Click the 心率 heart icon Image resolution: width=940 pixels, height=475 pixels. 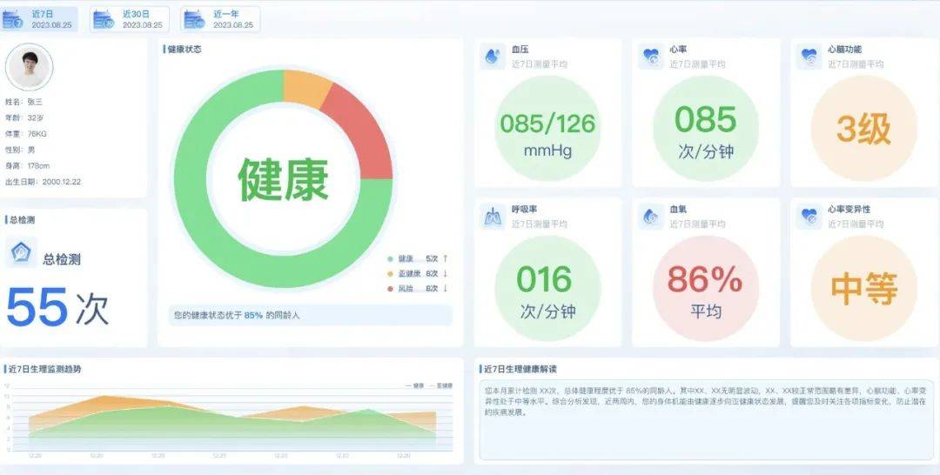point(650,57)
